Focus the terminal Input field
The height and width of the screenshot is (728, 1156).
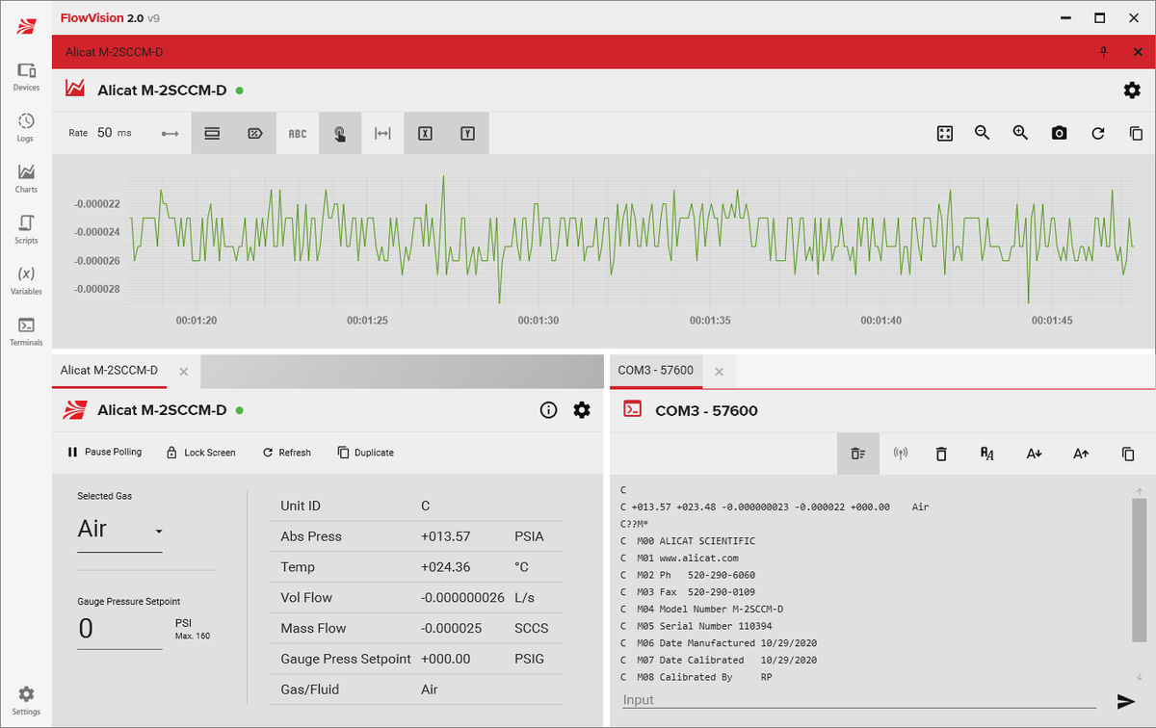860,700
